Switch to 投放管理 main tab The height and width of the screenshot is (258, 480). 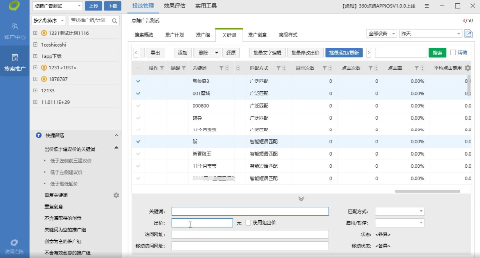[143, 6]
